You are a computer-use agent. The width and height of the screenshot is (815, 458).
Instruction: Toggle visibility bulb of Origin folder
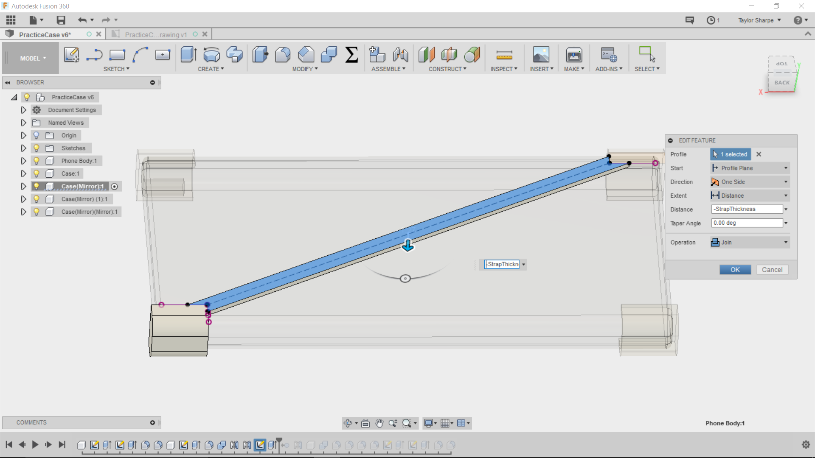pos(37,135)
